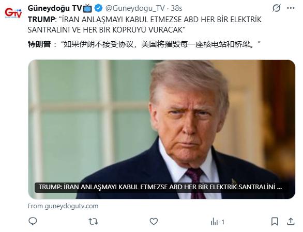Click the Chinese translated tweet text
This screenshot has height=232, width=303.
144,44
